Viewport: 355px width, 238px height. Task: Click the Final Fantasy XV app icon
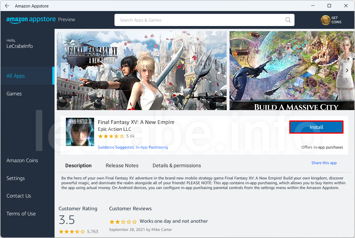[x=80, y=132]
